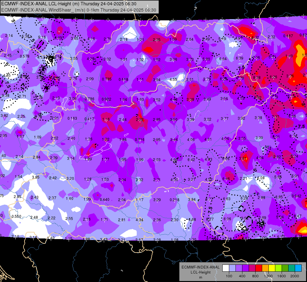The image size is (307, 282).
Task: Click the vivid violet legend swatch after 400
Action: [x=246, y=268]
